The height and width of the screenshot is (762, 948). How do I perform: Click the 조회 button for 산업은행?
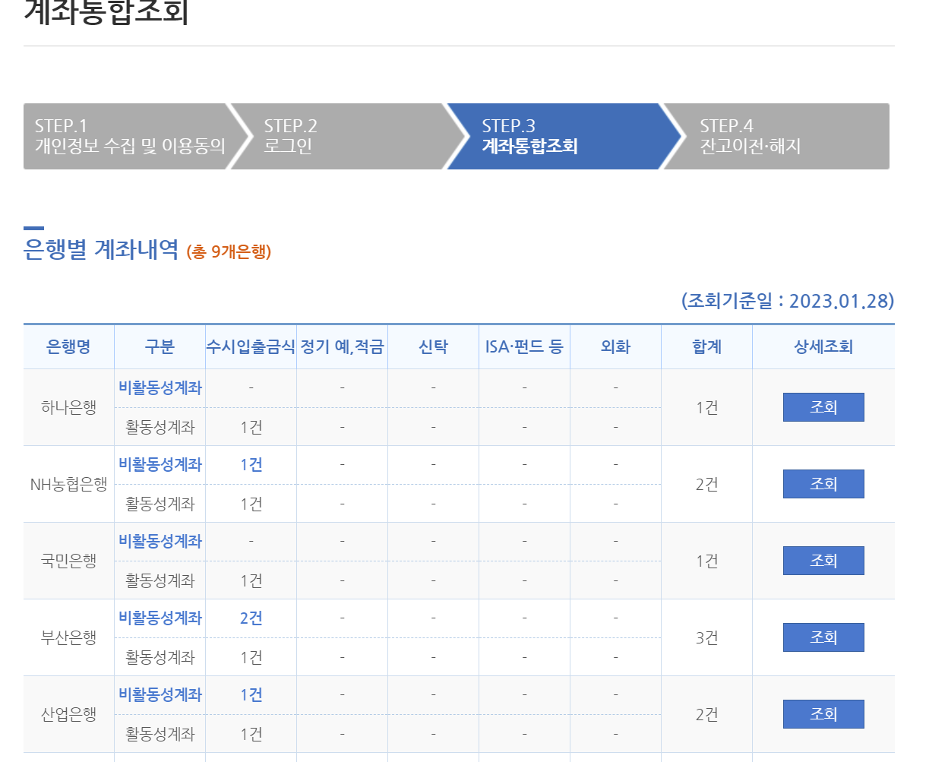tap(823, 714)
